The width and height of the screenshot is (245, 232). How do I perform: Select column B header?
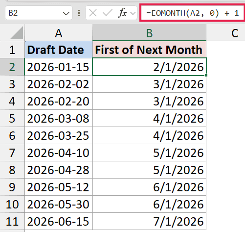pyautogui.click(x=149, y=32)
